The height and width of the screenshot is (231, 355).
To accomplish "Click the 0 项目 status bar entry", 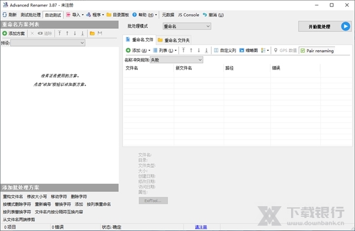I will click(10, 227).
